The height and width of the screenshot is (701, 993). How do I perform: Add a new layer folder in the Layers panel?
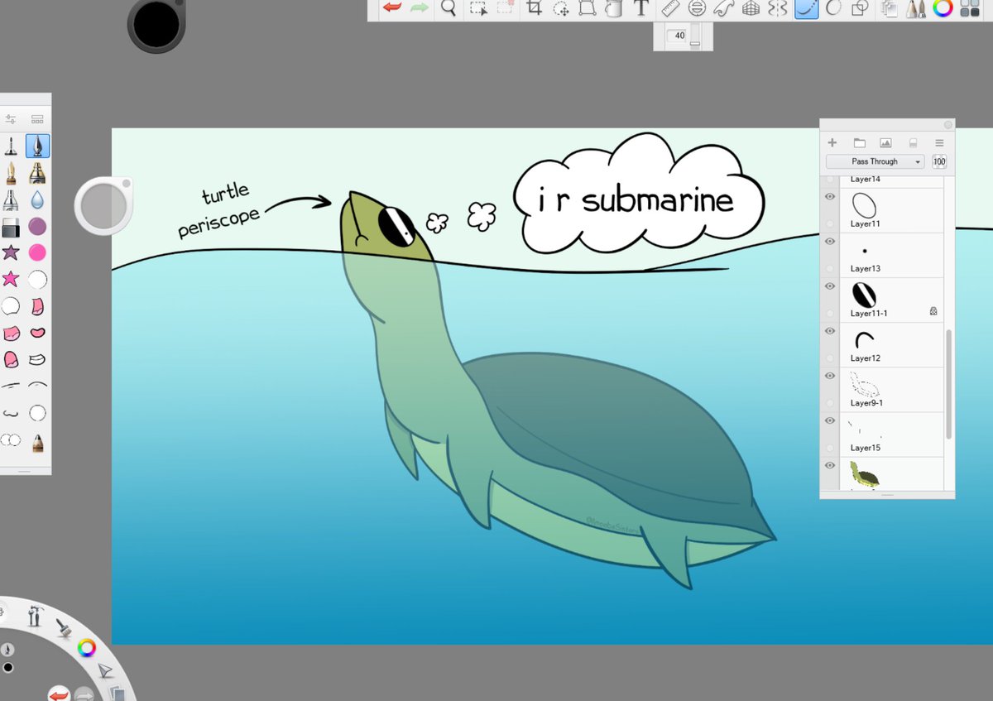(x=859, y=142)
